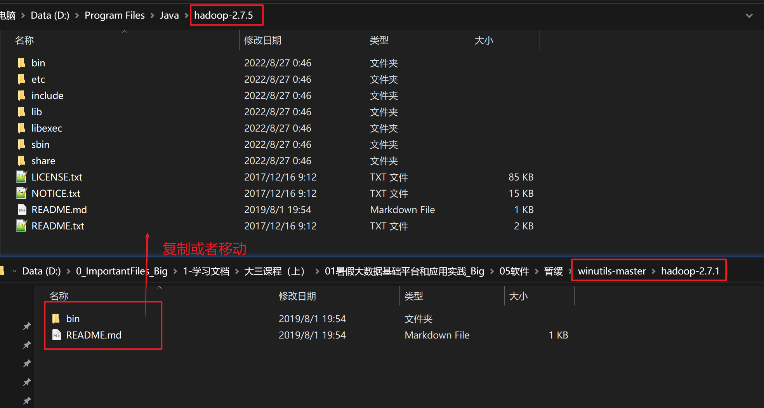Screen dimensions: 764x408
Task: Select bin folder icon in hadoop-2.7.1 window
Action: pyautogui.click(x=56, y=319)
